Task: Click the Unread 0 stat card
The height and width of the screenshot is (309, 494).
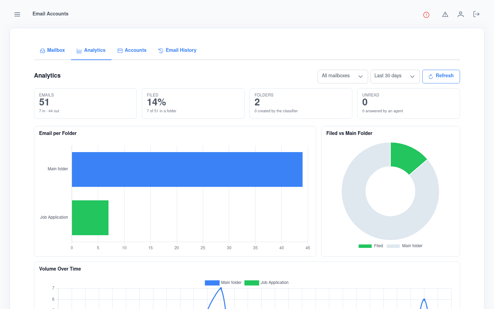Action: click(409, 103)
